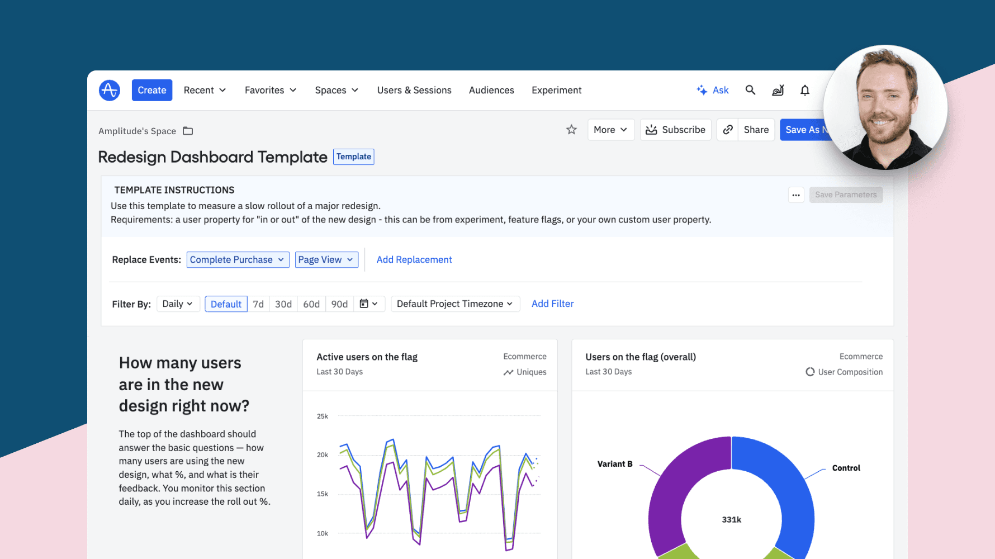
Task: Expand the Complete Purchase event dropdown
Action: click(238, 259)
